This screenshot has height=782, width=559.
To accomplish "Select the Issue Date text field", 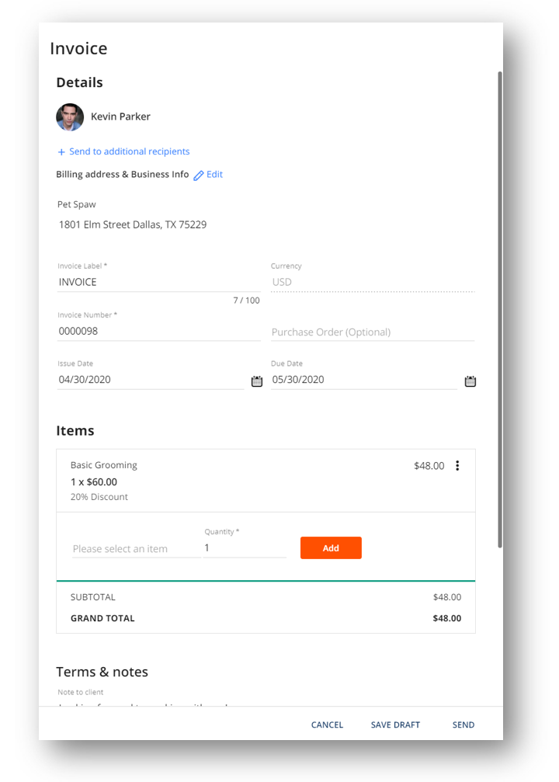I will point(151,380).
